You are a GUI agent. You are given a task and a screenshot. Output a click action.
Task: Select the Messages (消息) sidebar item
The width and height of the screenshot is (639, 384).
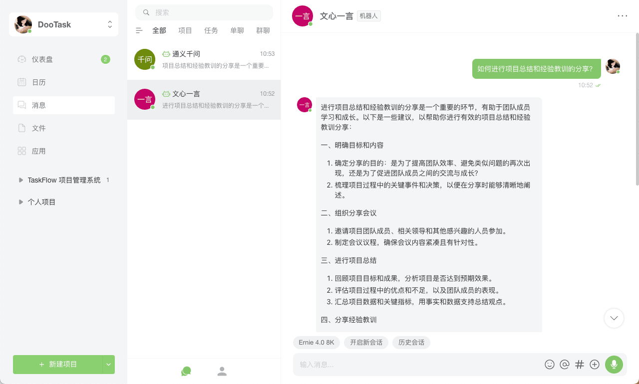[64, 105]
